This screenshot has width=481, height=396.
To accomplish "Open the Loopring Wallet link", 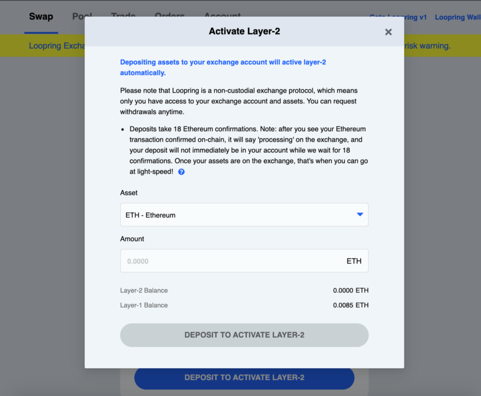I will tap(457, 17).
